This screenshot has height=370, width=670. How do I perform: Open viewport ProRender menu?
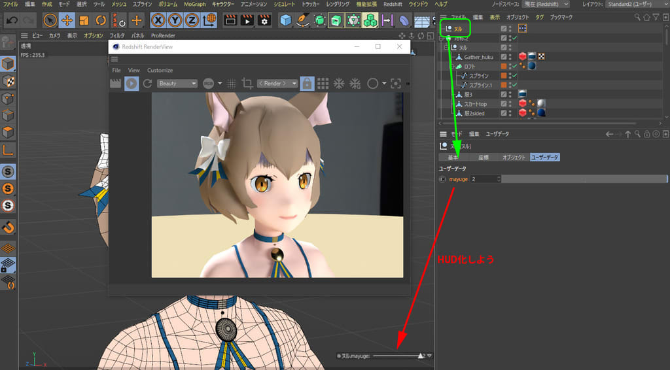tap(163, 35)
